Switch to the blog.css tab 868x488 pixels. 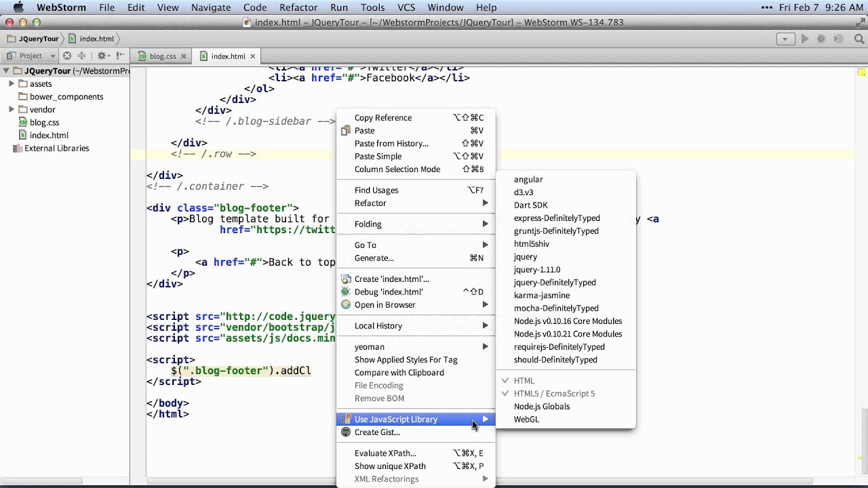pyautogui.click(x=162, y=56)
